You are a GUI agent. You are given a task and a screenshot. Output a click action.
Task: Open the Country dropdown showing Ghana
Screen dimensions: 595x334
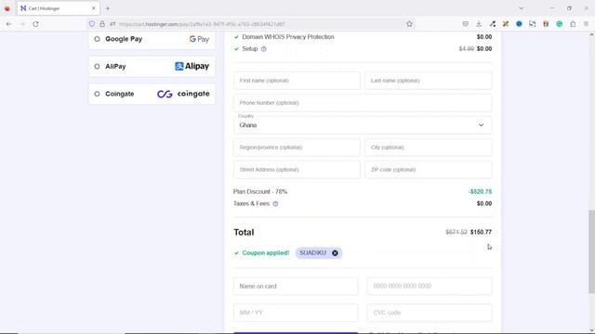click(x=363, y=125)
